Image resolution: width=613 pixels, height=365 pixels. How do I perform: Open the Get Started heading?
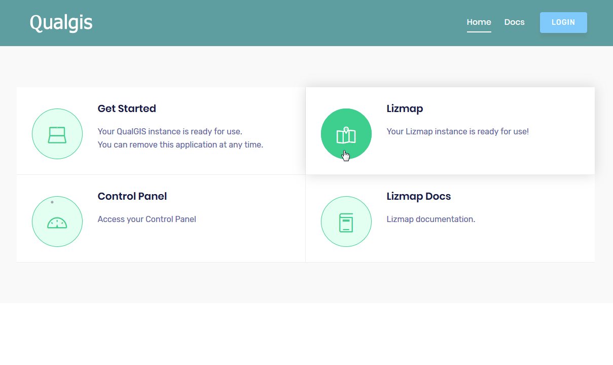click(127, 108)
